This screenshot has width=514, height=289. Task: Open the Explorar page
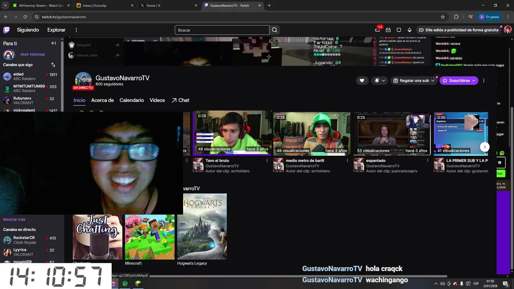click(x=56, y=30)
